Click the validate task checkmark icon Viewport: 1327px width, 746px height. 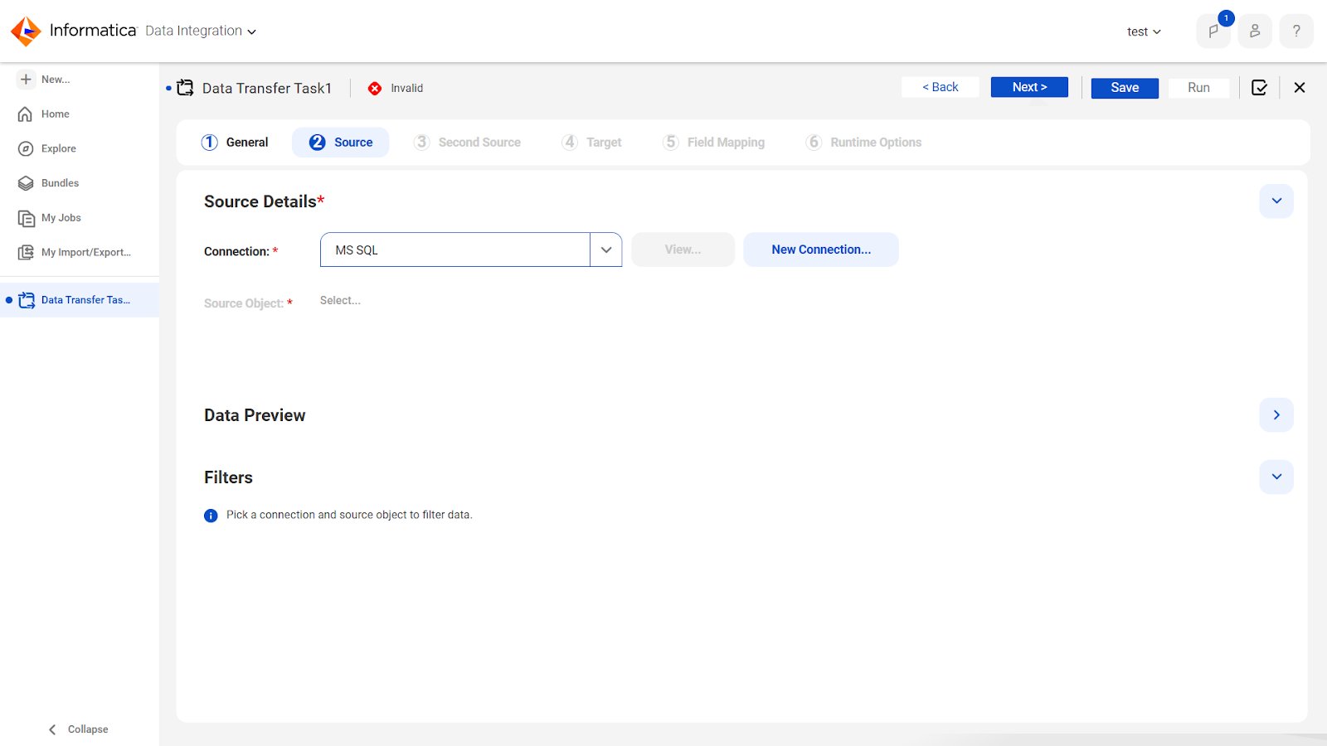coord(1259,88)
